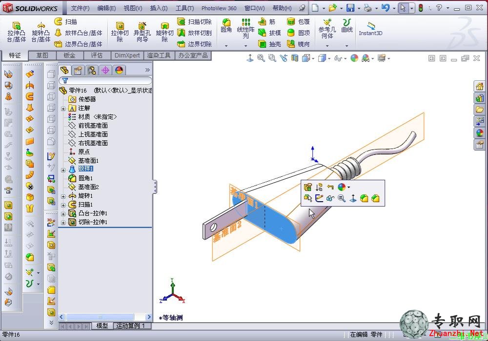Switch to the 运动算例 1 tab

(x=131, y=326)
